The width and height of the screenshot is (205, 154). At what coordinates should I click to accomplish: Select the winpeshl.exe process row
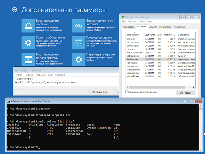[x=160, y=76]
